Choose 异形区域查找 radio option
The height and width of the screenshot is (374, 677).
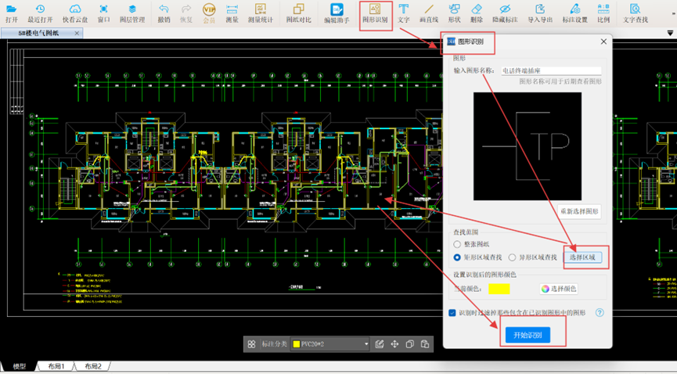coord(513,257)
